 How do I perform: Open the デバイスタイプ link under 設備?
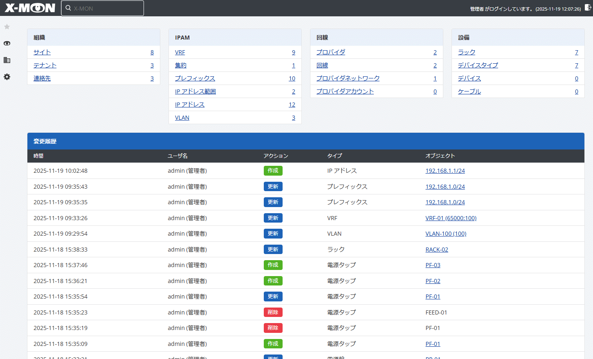tap(477, 65)
